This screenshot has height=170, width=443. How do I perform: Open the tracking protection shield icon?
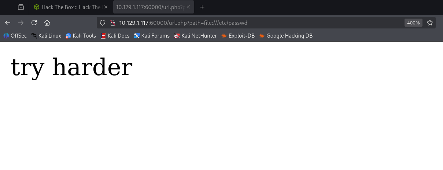click(x=103, y=23)
